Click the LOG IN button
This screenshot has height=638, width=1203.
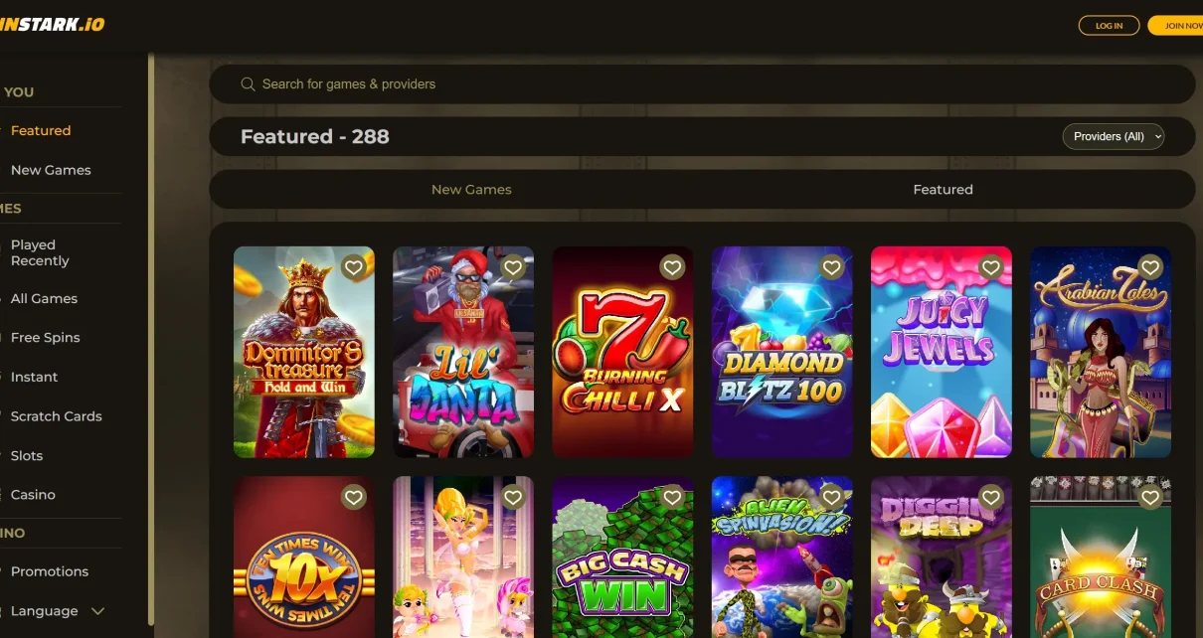1110,26
